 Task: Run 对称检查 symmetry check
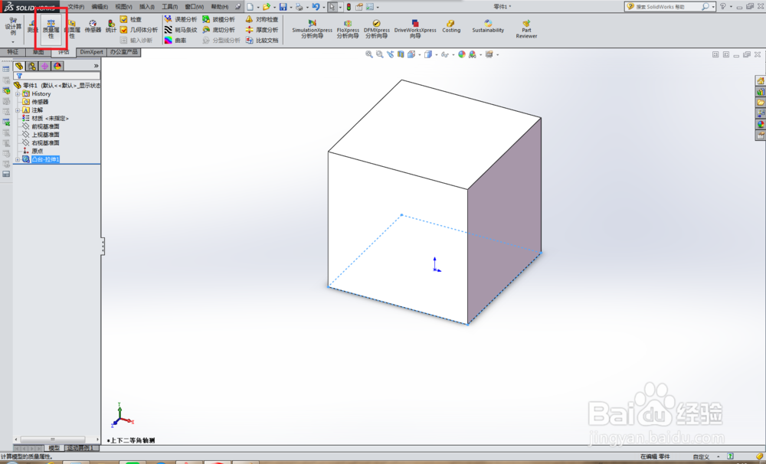(x=262, y=19)
